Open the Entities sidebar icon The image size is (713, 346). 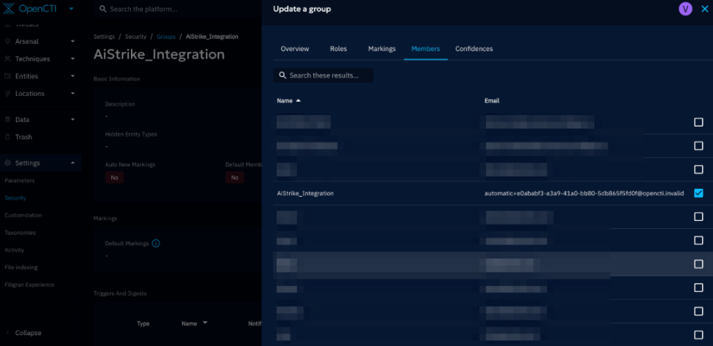(7, 76)
